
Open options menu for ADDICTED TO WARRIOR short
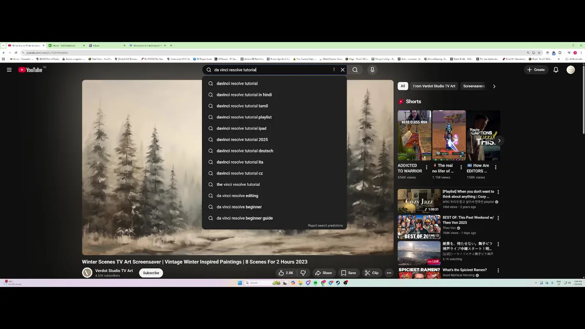point(427,167)
